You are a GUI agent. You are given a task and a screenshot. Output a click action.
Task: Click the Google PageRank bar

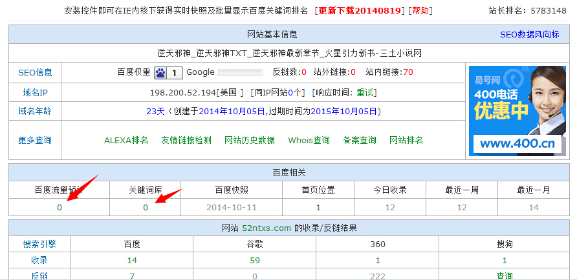pos(240,72)
